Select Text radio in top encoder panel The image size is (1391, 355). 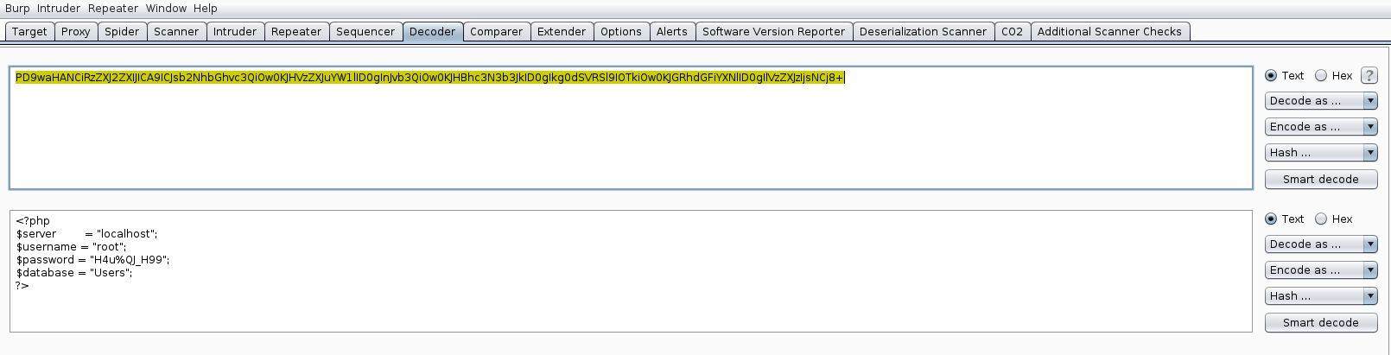(x=1271, y=76)
